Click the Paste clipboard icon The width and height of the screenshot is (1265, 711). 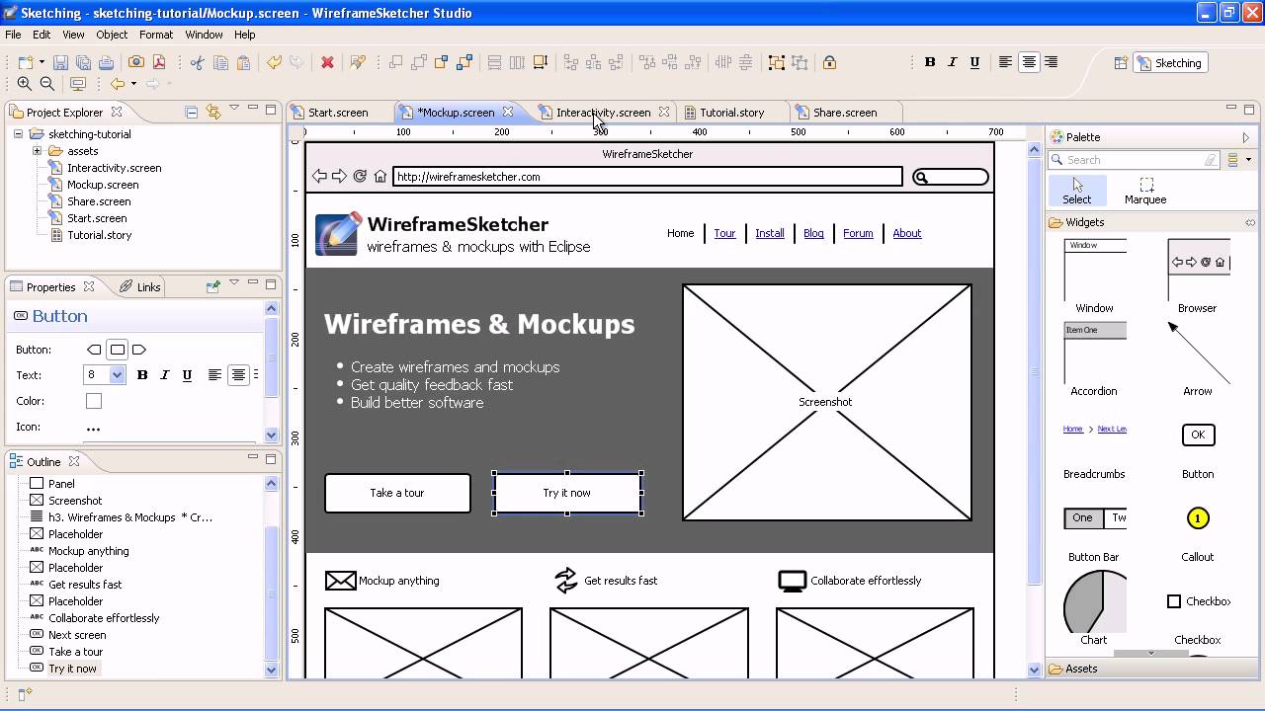[244, 62]
